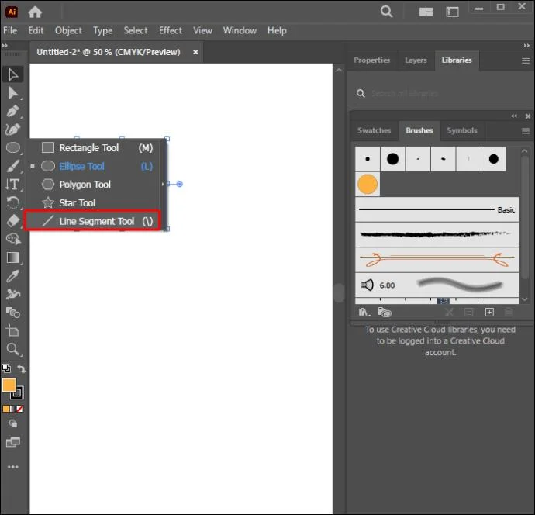Screen dimensions: 535x515
Task: Switch to the Swatches tab
Action: pos(374,130)
